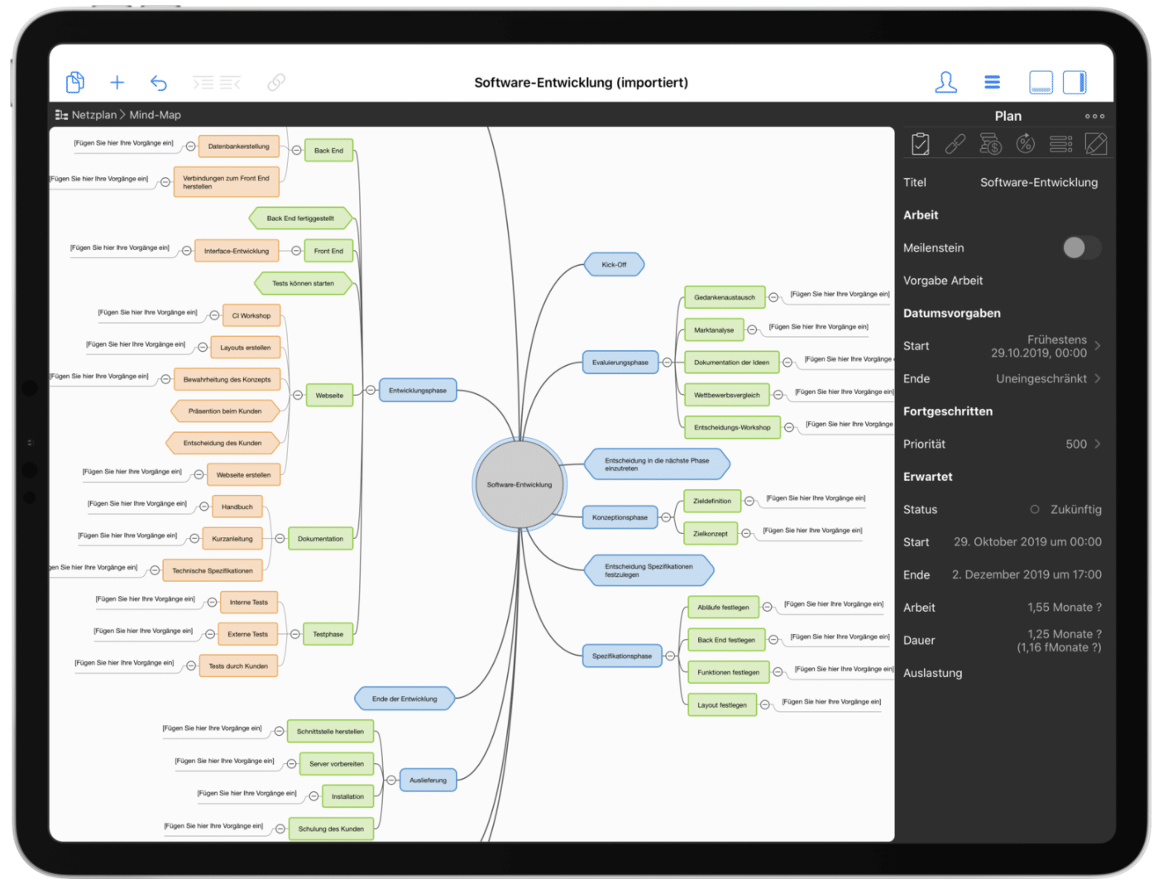Screen dimensions: 1163x884
Task: Click Netzplan in the breadcrumb
Action: (94, 115)
